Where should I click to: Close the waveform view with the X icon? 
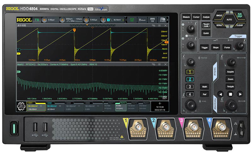tap(164, 26)
